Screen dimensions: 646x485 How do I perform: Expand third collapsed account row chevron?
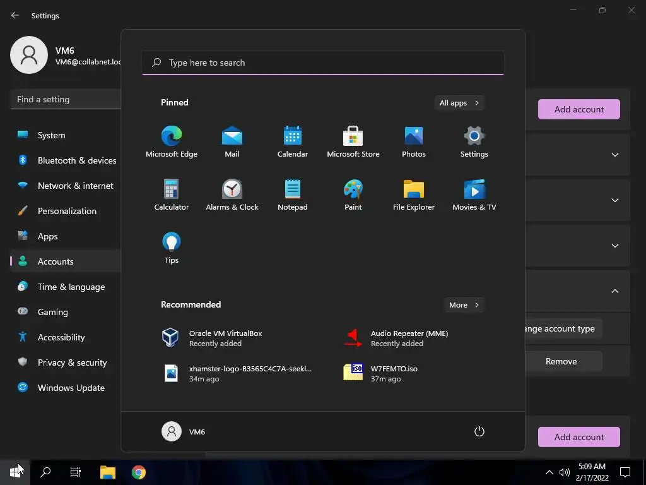click(615, 246)
